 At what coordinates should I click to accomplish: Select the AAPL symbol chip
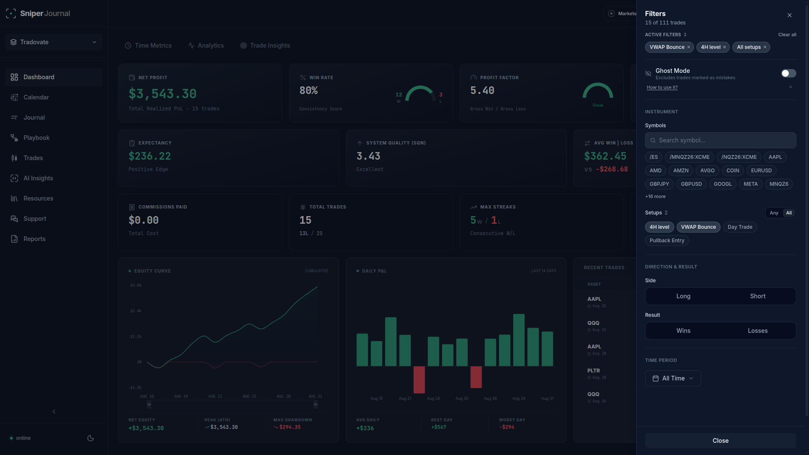(x=775, y=157)
